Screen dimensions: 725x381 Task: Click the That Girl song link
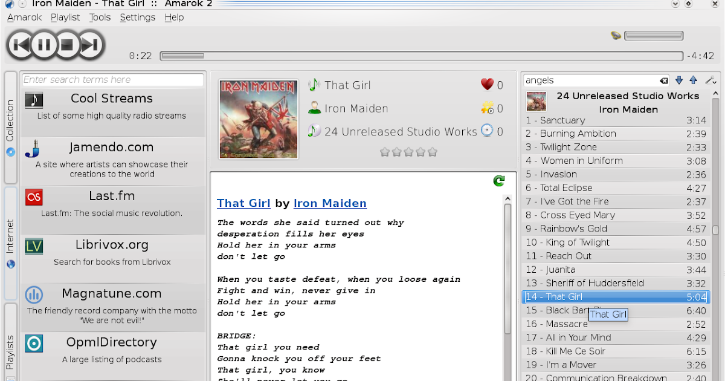click(243, 203)
